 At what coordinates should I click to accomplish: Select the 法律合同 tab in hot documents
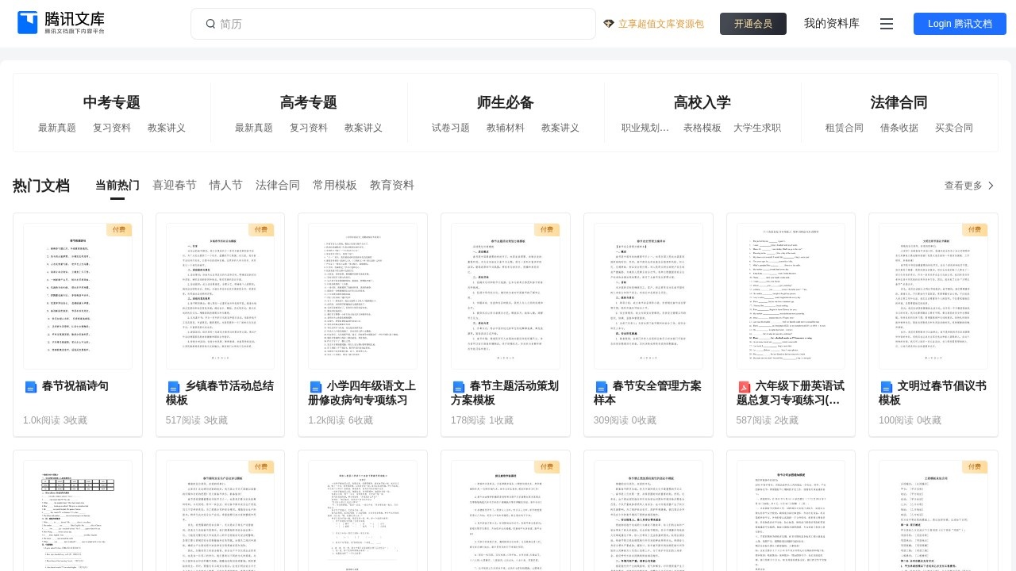(x=278, y=186)
